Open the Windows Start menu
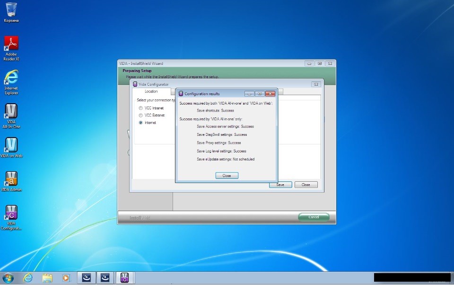The height and width of the screenshot is (285, 454). 8,278
